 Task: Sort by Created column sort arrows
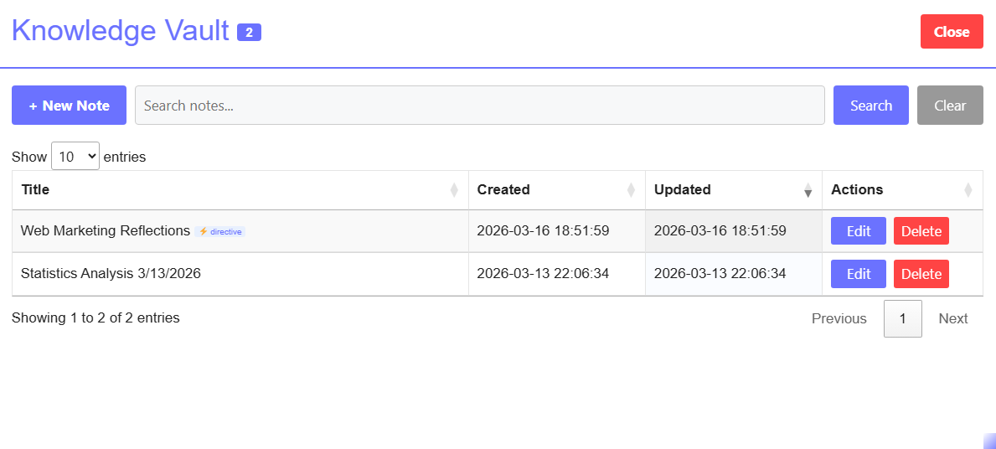[631, 190]
